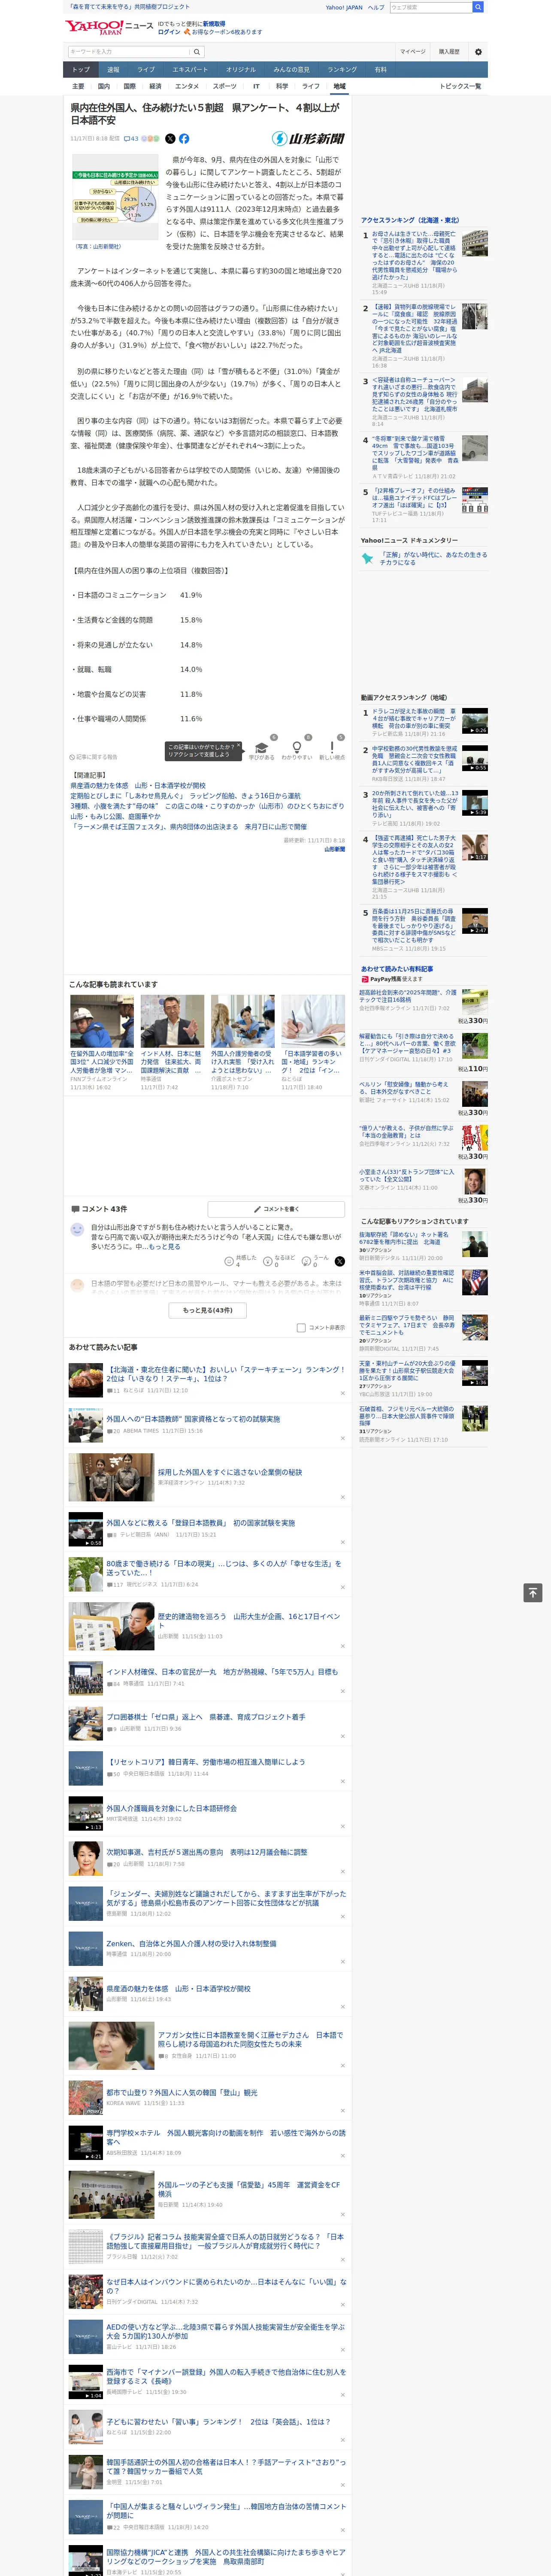Viewport: 551px width, 2576px height.
Task: Open 県産酒の魅力を体感 山形・日本酒学校 recommendation
Action: click(x=178, y=1989)
